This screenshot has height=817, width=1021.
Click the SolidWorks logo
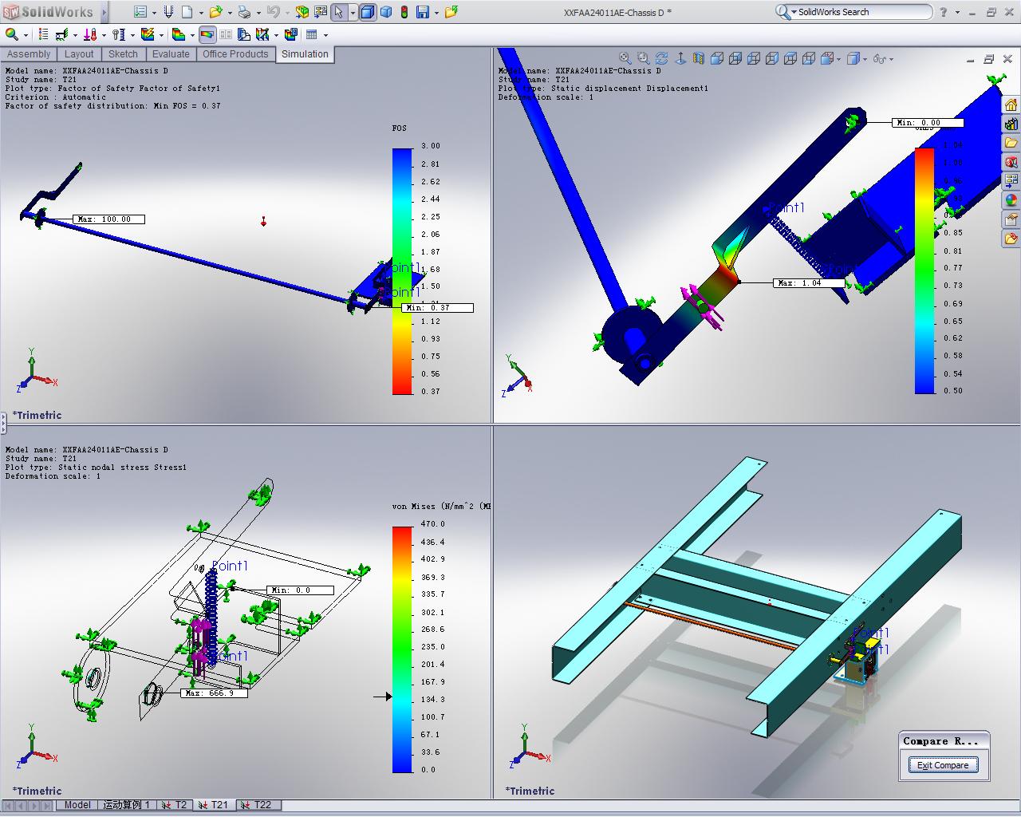pos(49,12)
